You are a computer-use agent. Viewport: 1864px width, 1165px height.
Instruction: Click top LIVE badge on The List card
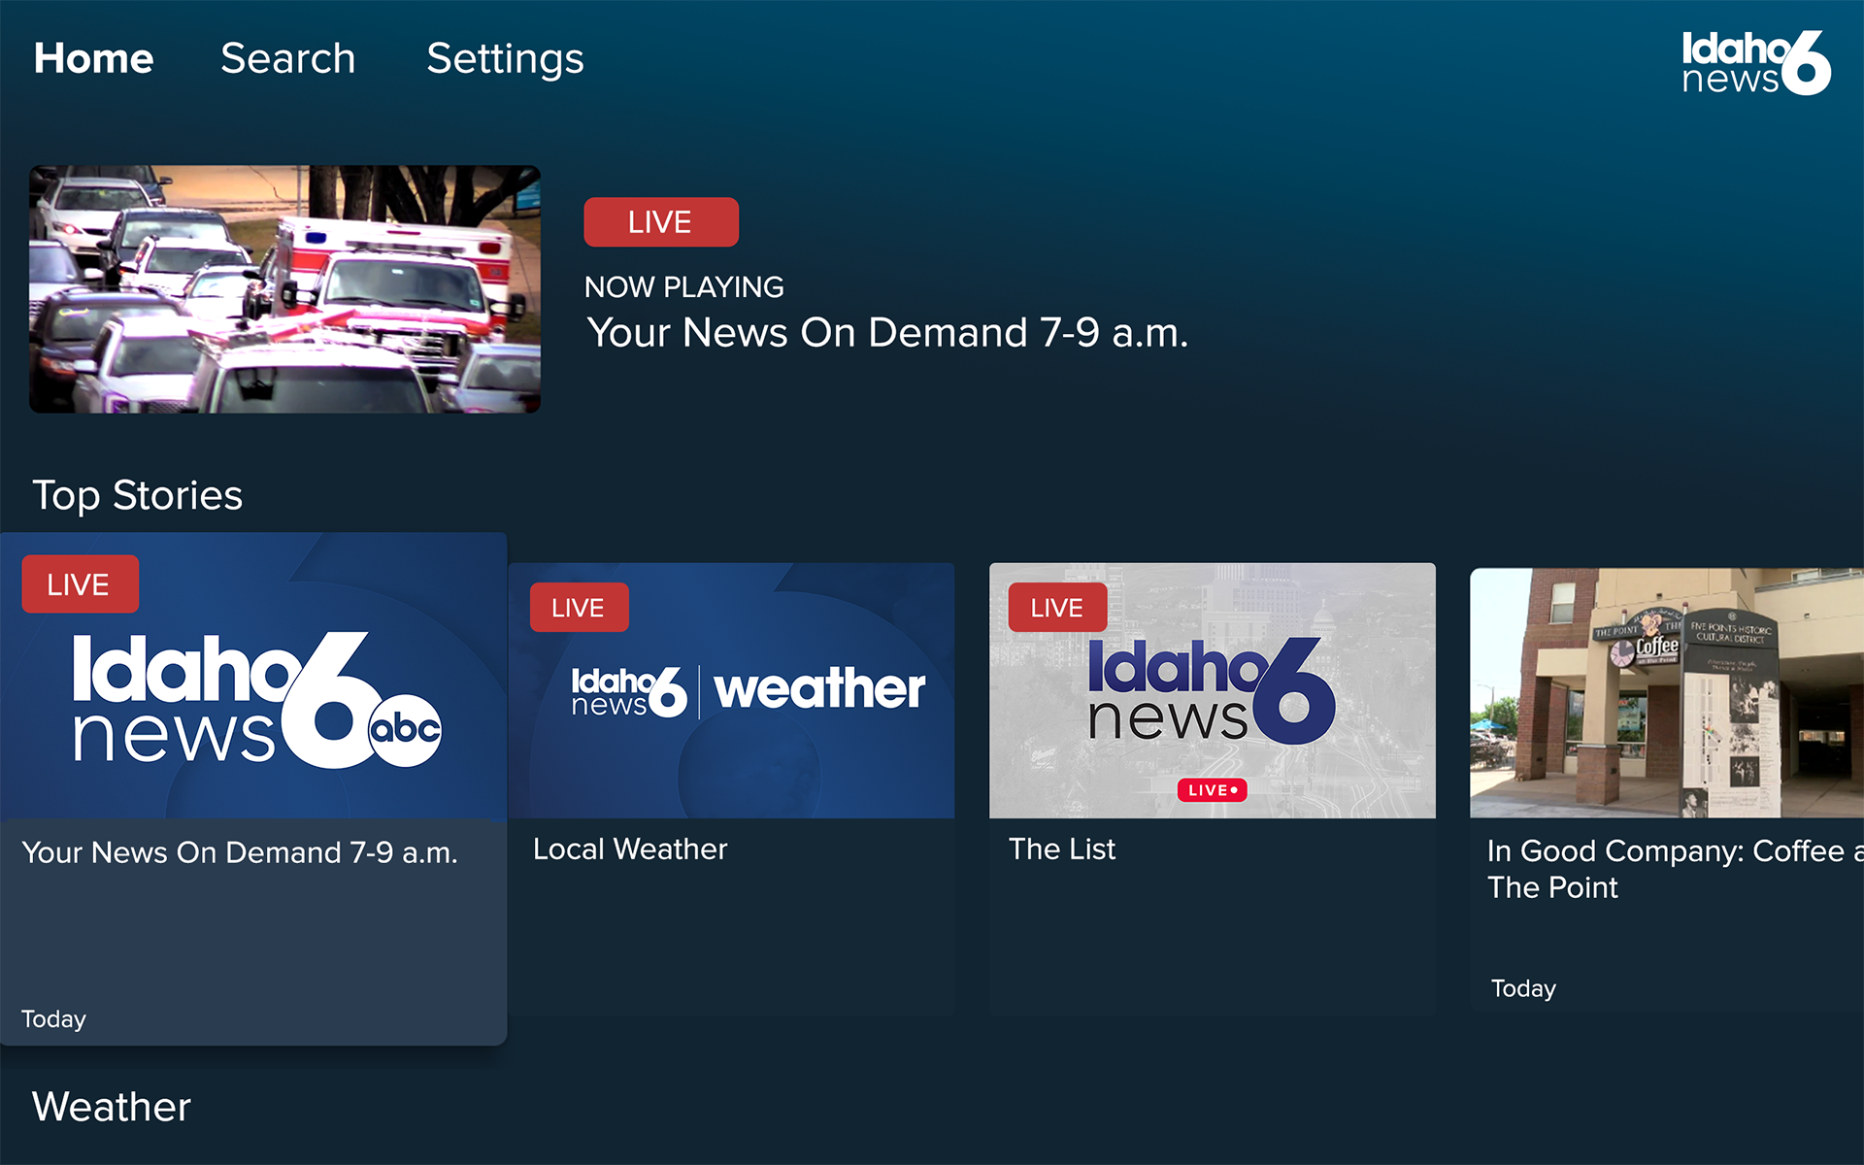[x=1057, y=608]
